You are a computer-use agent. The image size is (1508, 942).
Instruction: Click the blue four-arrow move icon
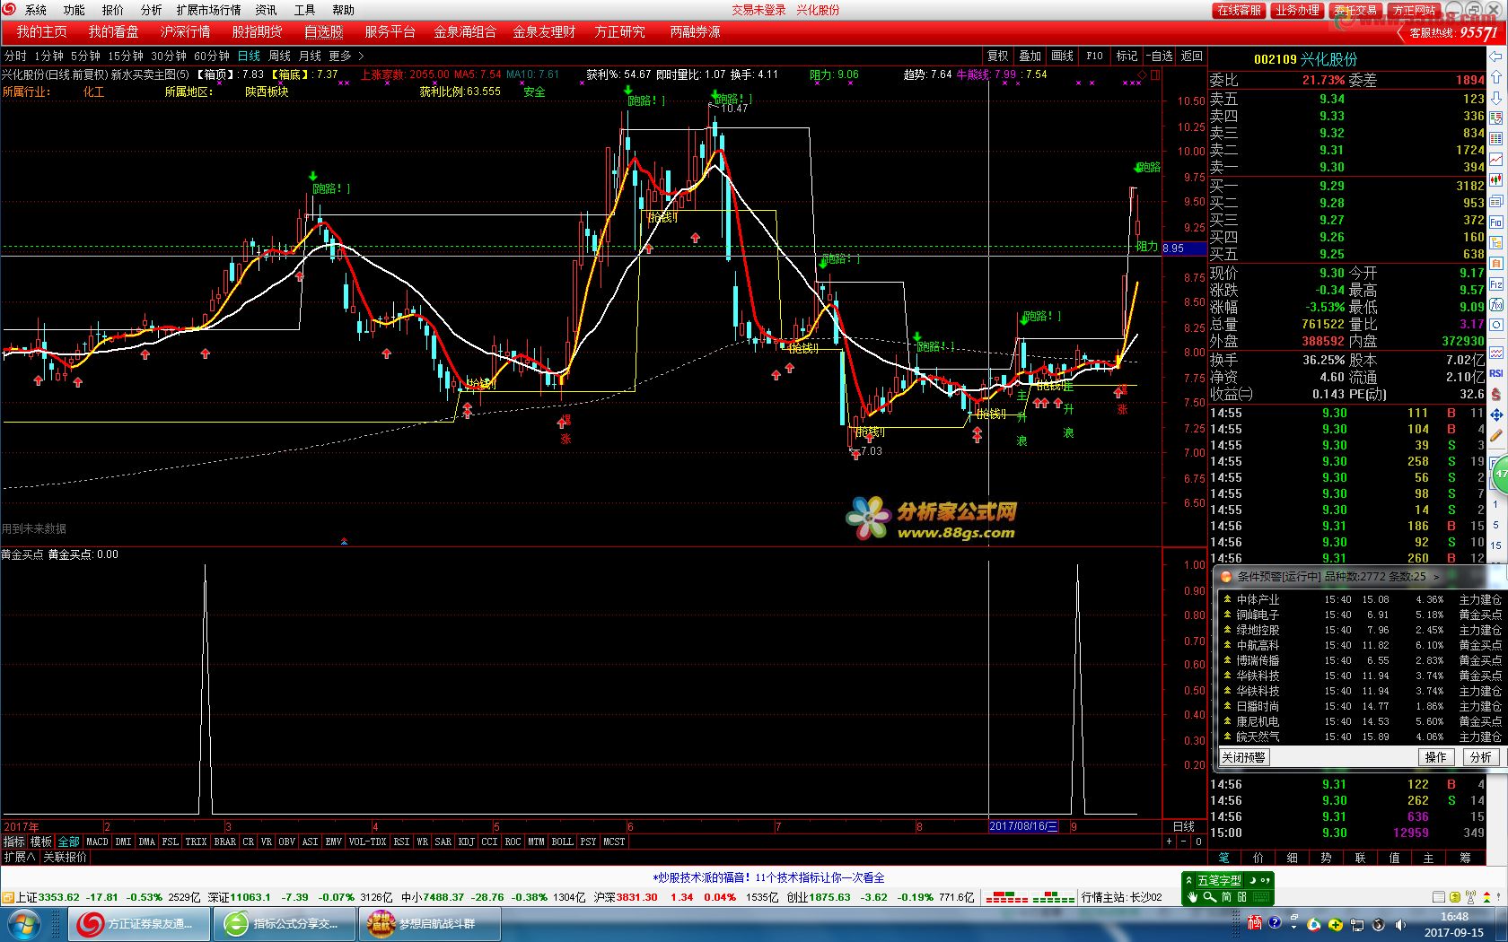(x=1496, y=415)
